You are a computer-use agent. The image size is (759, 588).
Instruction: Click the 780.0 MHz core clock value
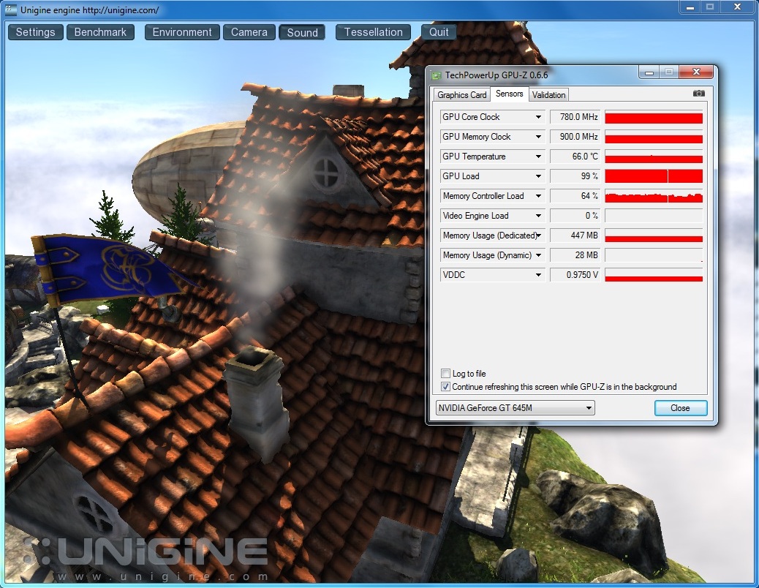tap(575, 117)
